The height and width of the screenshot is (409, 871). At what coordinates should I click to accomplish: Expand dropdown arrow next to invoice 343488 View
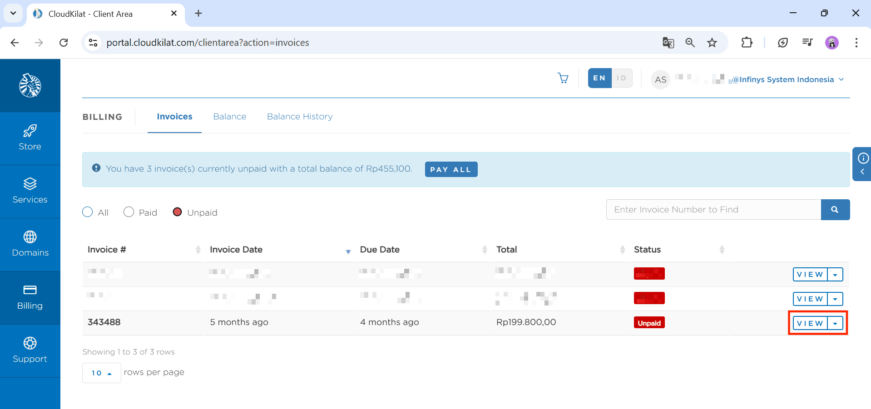835,323
